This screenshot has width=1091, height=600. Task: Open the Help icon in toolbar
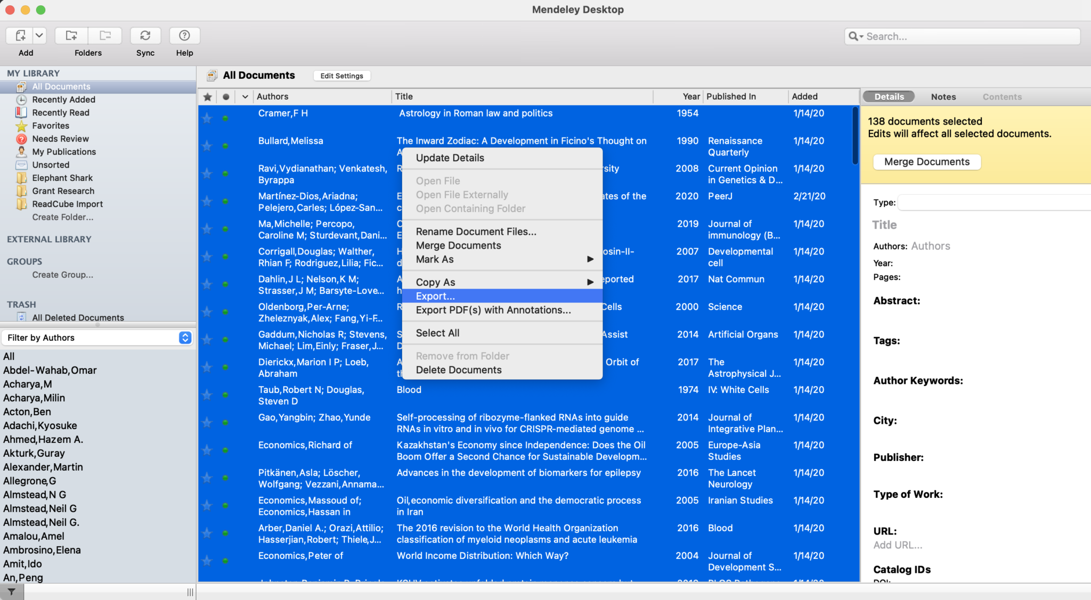click(x=184, y=36)
